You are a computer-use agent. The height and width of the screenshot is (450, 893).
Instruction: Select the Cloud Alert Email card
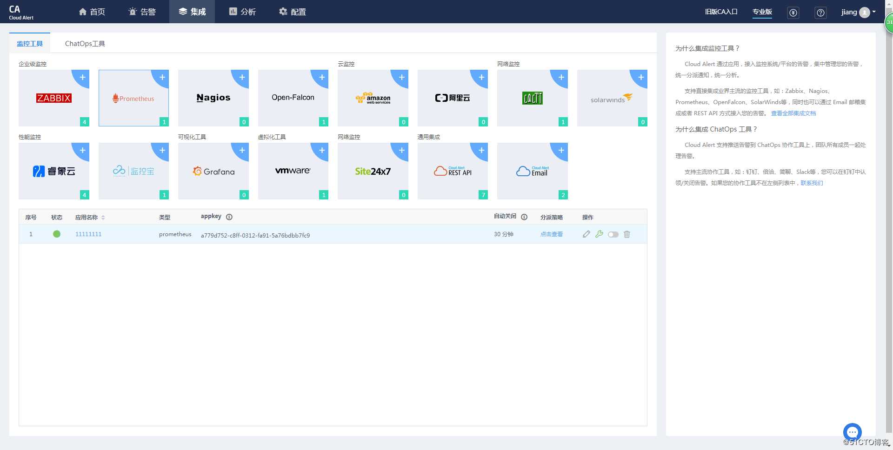[x=533, y=171]
